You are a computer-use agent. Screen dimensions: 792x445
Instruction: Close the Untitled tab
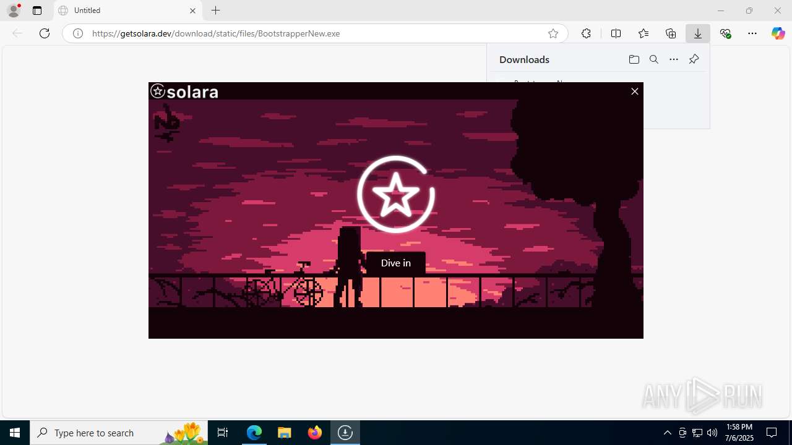pos(192,11)
